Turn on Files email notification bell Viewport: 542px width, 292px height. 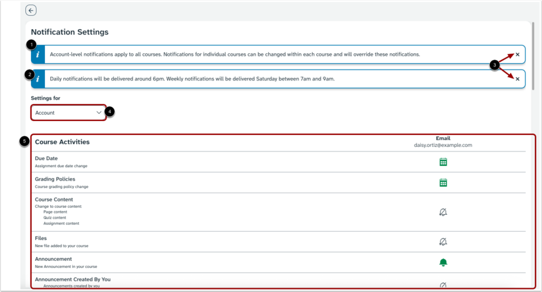[x=443, y=241]
